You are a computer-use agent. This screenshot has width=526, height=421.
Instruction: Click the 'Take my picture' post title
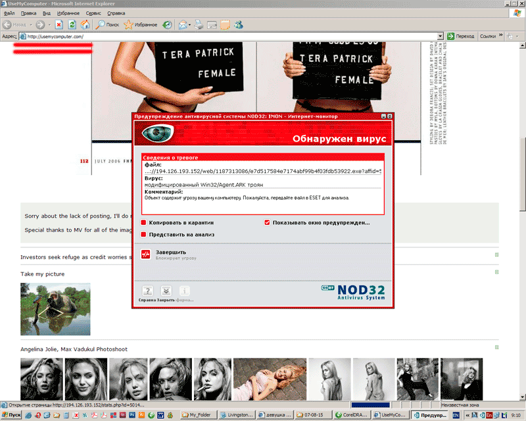pyautogui.click(x=43, y=274)
